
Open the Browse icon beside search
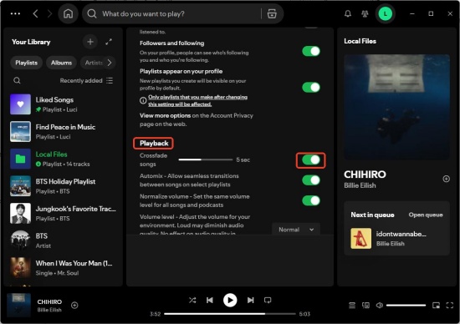[x=272, y=13]
